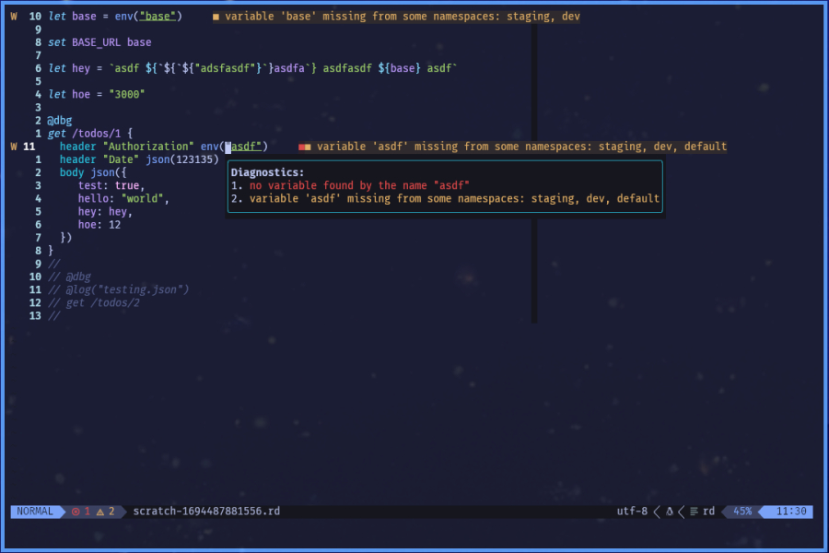Click the W warning sign on line 11
The width and height of the screenshot is (829, 553).
(x=14, y=147)
